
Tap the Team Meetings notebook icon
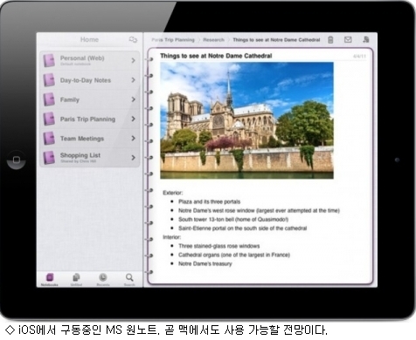tap(49, 139)
